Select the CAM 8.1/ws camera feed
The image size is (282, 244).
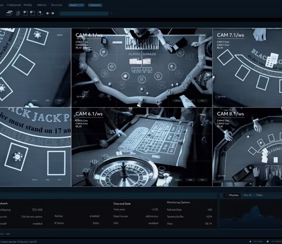(247, 147)
